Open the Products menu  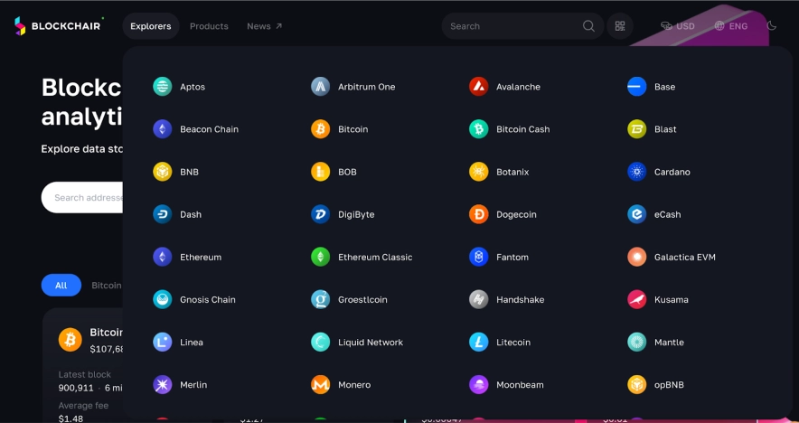(x=209, y=26)
